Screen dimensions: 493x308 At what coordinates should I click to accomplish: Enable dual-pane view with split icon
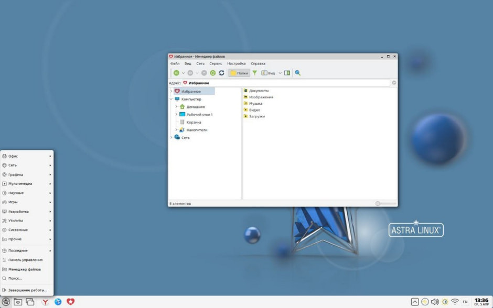(286, 73)
